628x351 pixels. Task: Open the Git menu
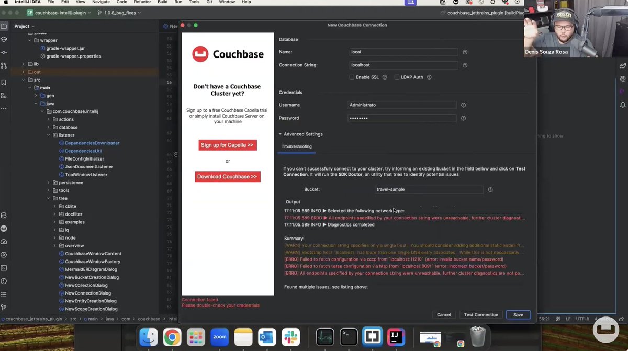(x=209, y=2)
